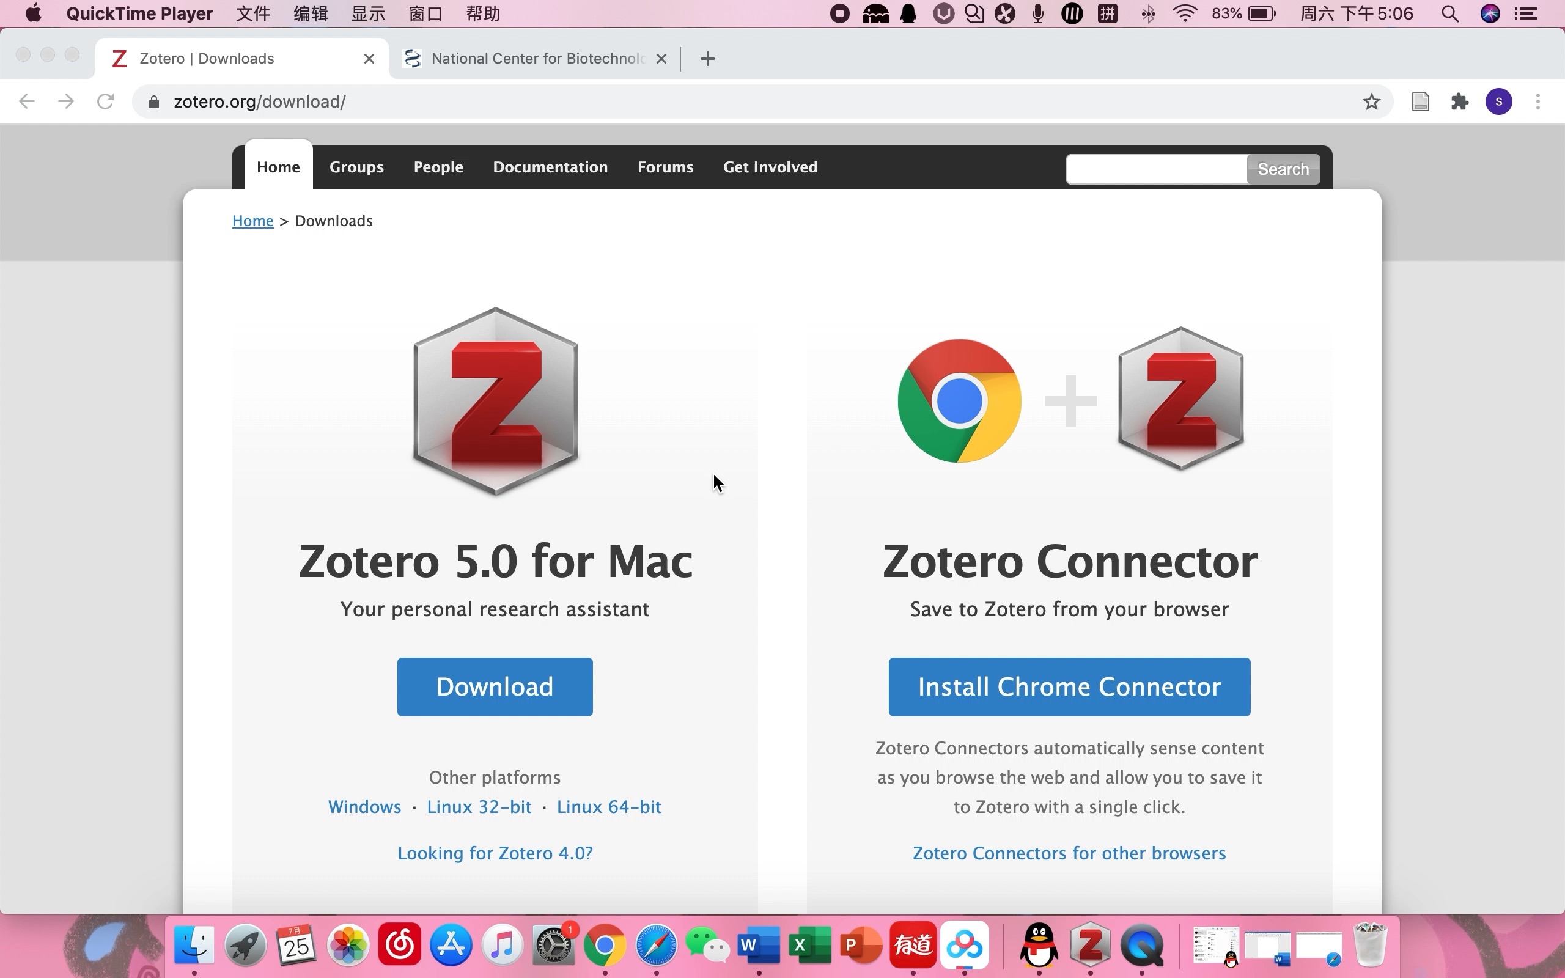Click Zotero Connectors for other browsers
Viewport: 1565px width, 978px height.
pos(1069,853)
